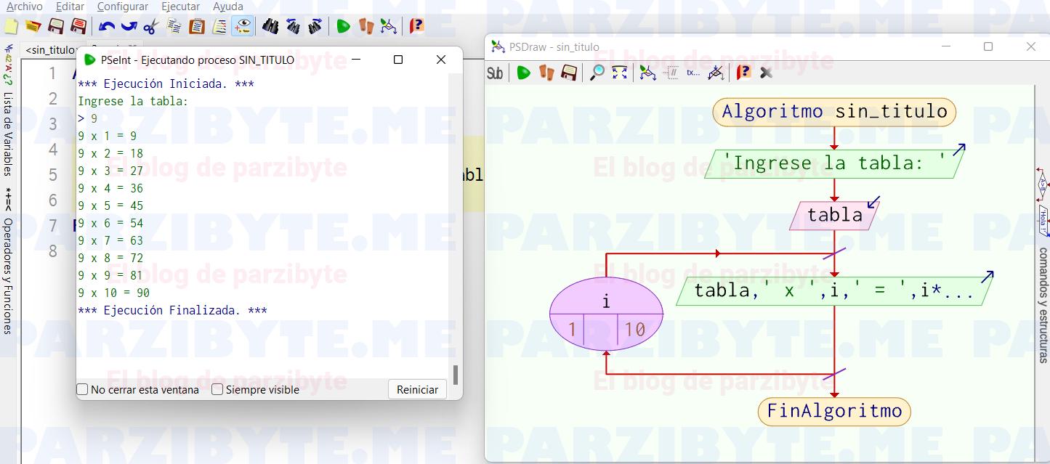Click the Sub button in PSDraw toolbar
The width and height of the screenshot is (1050, 464).
pyautogui.click(x=495, y=73)
